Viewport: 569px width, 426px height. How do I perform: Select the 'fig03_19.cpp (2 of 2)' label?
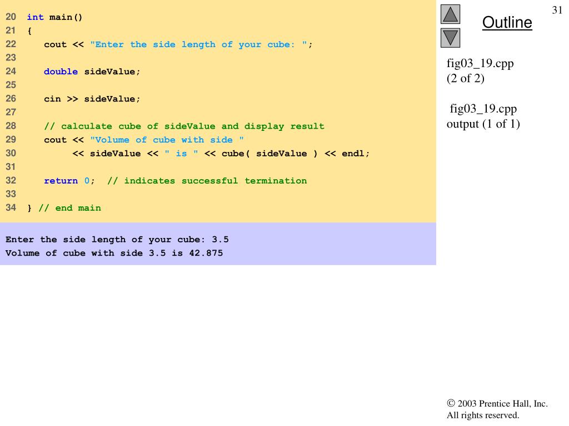pyautogui.click(x=480, y=70)
